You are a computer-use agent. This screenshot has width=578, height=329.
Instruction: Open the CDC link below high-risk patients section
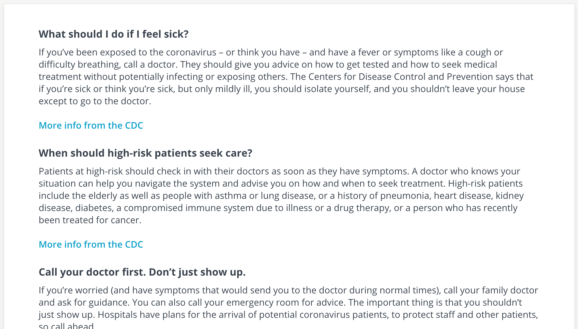[x=91, y=244]
